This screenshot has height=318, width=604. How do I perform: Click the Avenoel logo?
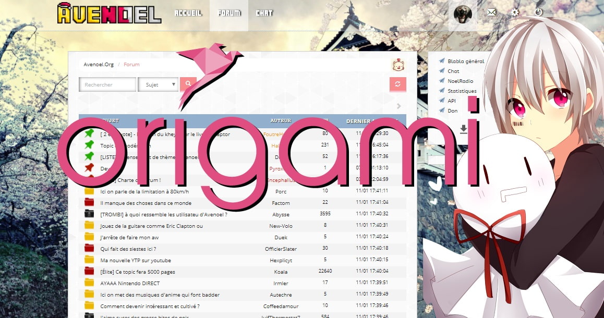pyautogui.click(x=109, y=14)
